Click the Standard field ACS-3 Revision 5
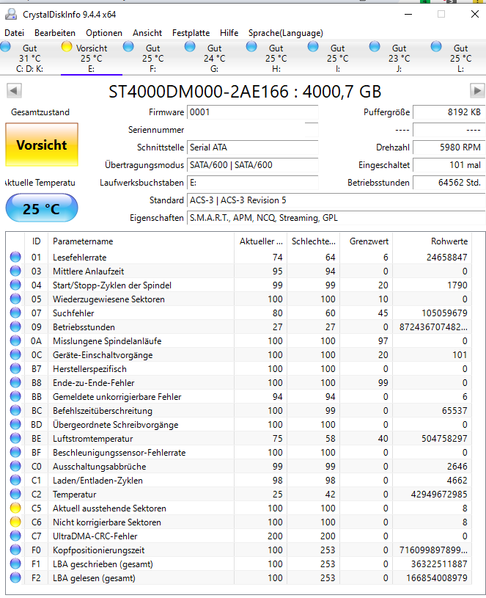The width and height of the screenshot is (486, 598). [x=336, y=200]
